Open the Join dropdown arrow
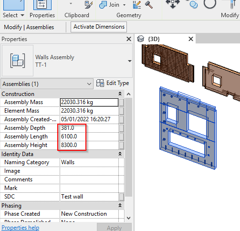 [x=124, y=5]
